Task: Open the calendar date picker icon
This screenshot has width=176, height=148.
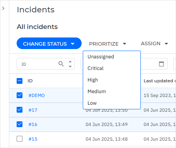Action: tap(161, 64)
